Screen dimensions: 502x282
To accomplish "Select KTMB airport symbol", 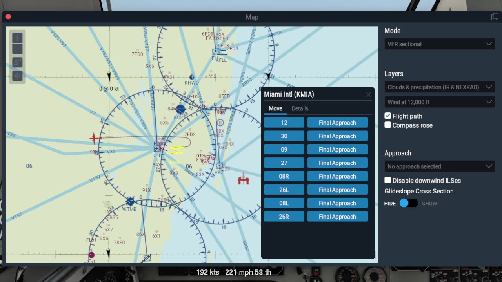I will (x=130, y=202).
